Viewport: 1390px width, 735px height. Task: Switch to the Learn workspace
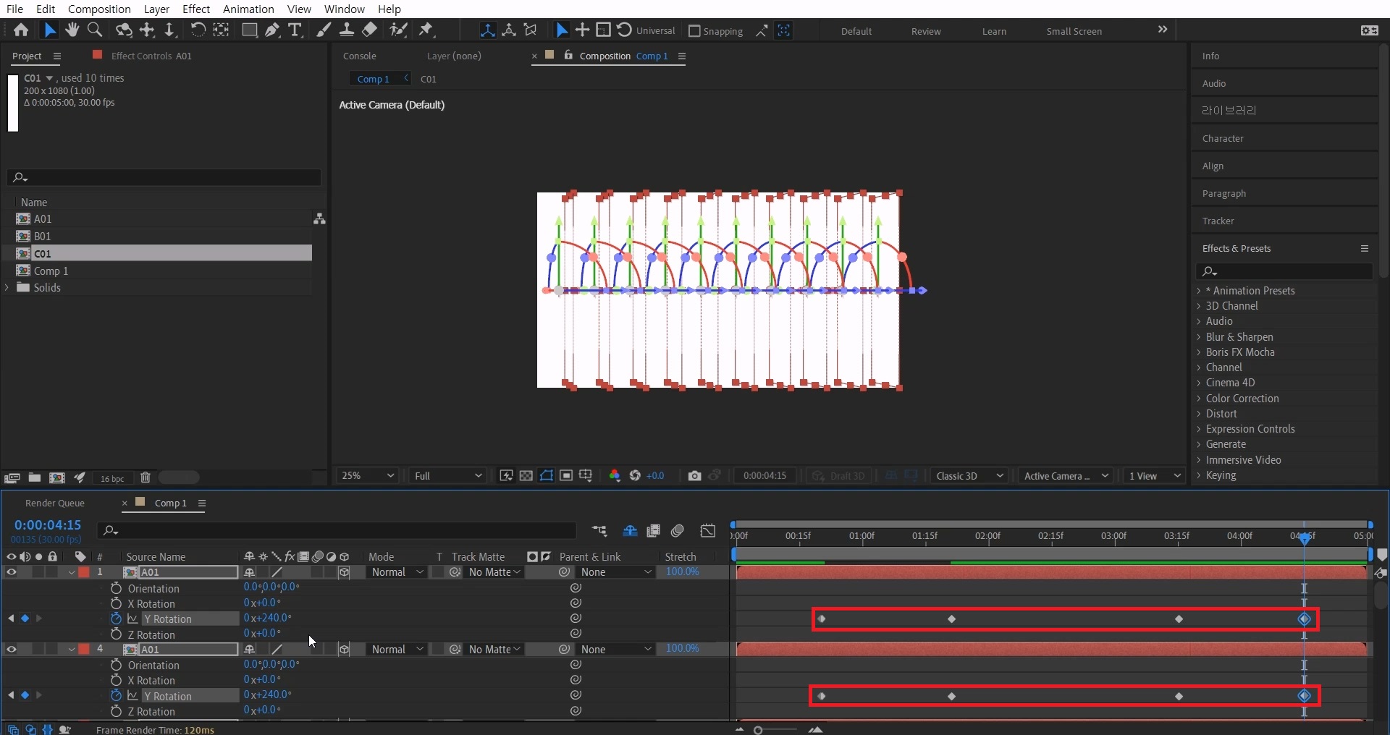coord(994,31)
